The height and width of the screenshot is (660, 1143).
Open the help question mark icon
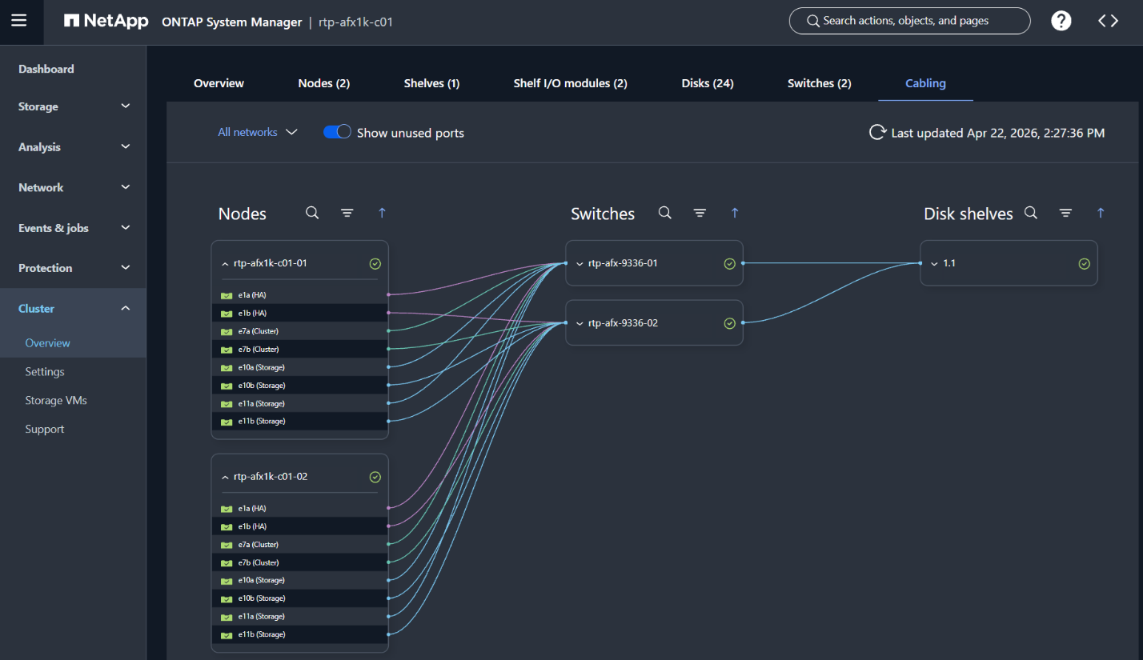pos(1061,21)
